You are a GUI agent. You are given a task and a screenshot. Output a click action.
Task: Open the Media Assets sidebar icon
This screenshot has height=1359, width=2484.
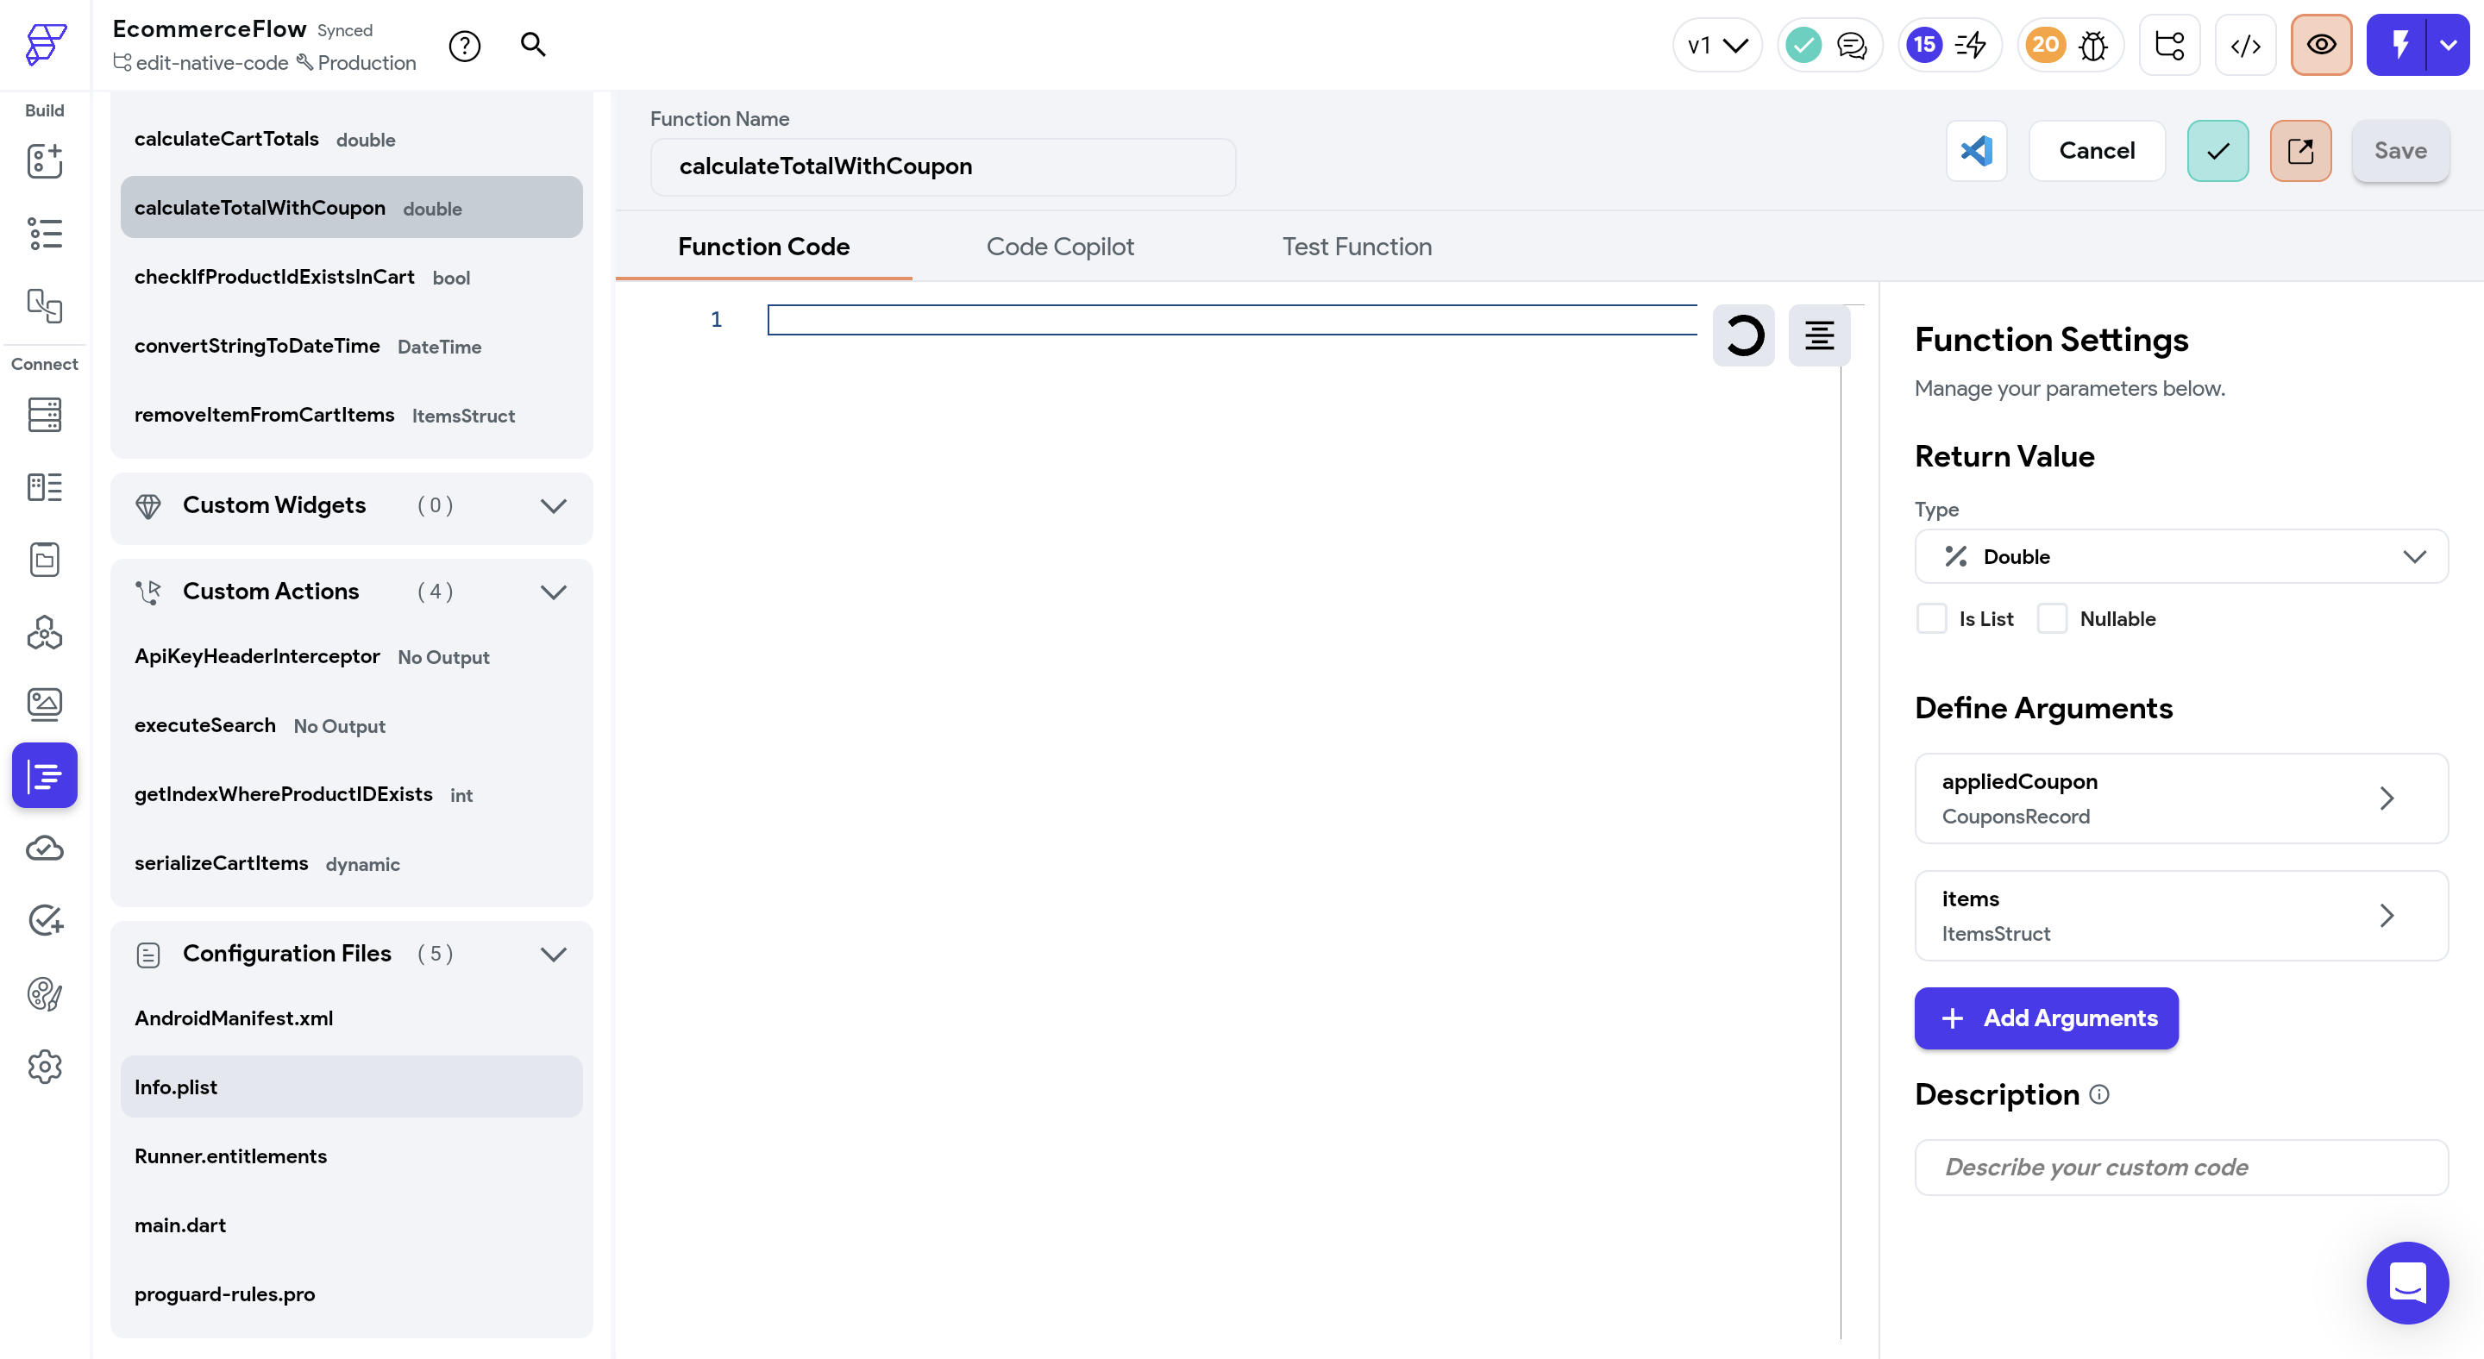pos(44,705)
